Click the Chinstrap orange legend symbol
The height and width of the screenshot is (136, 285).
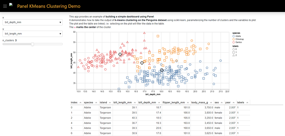coord(234,39)
